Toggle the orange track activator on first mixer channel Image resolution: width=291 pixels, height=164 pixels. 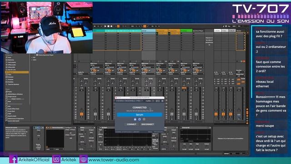tap(82, 114)
